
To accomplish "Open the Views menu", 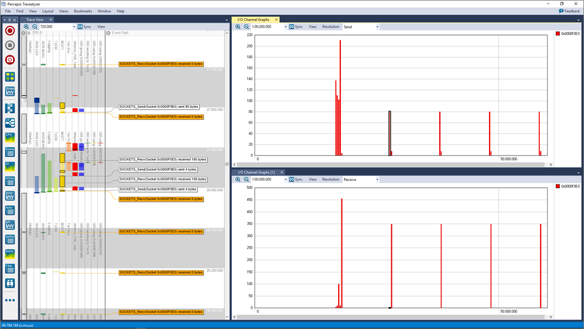I will coord(64,11).
